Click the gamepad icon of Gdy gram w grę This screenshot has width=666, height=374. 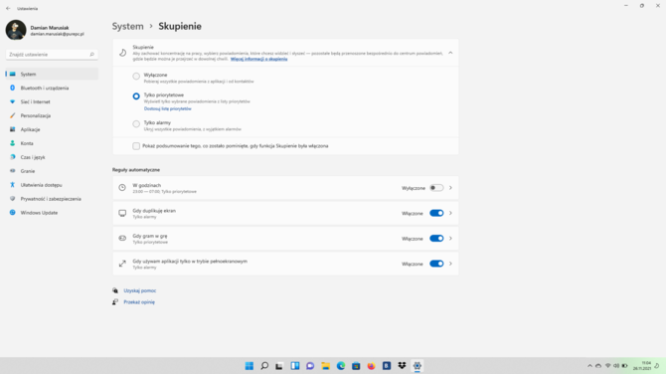tap(122, 238)
